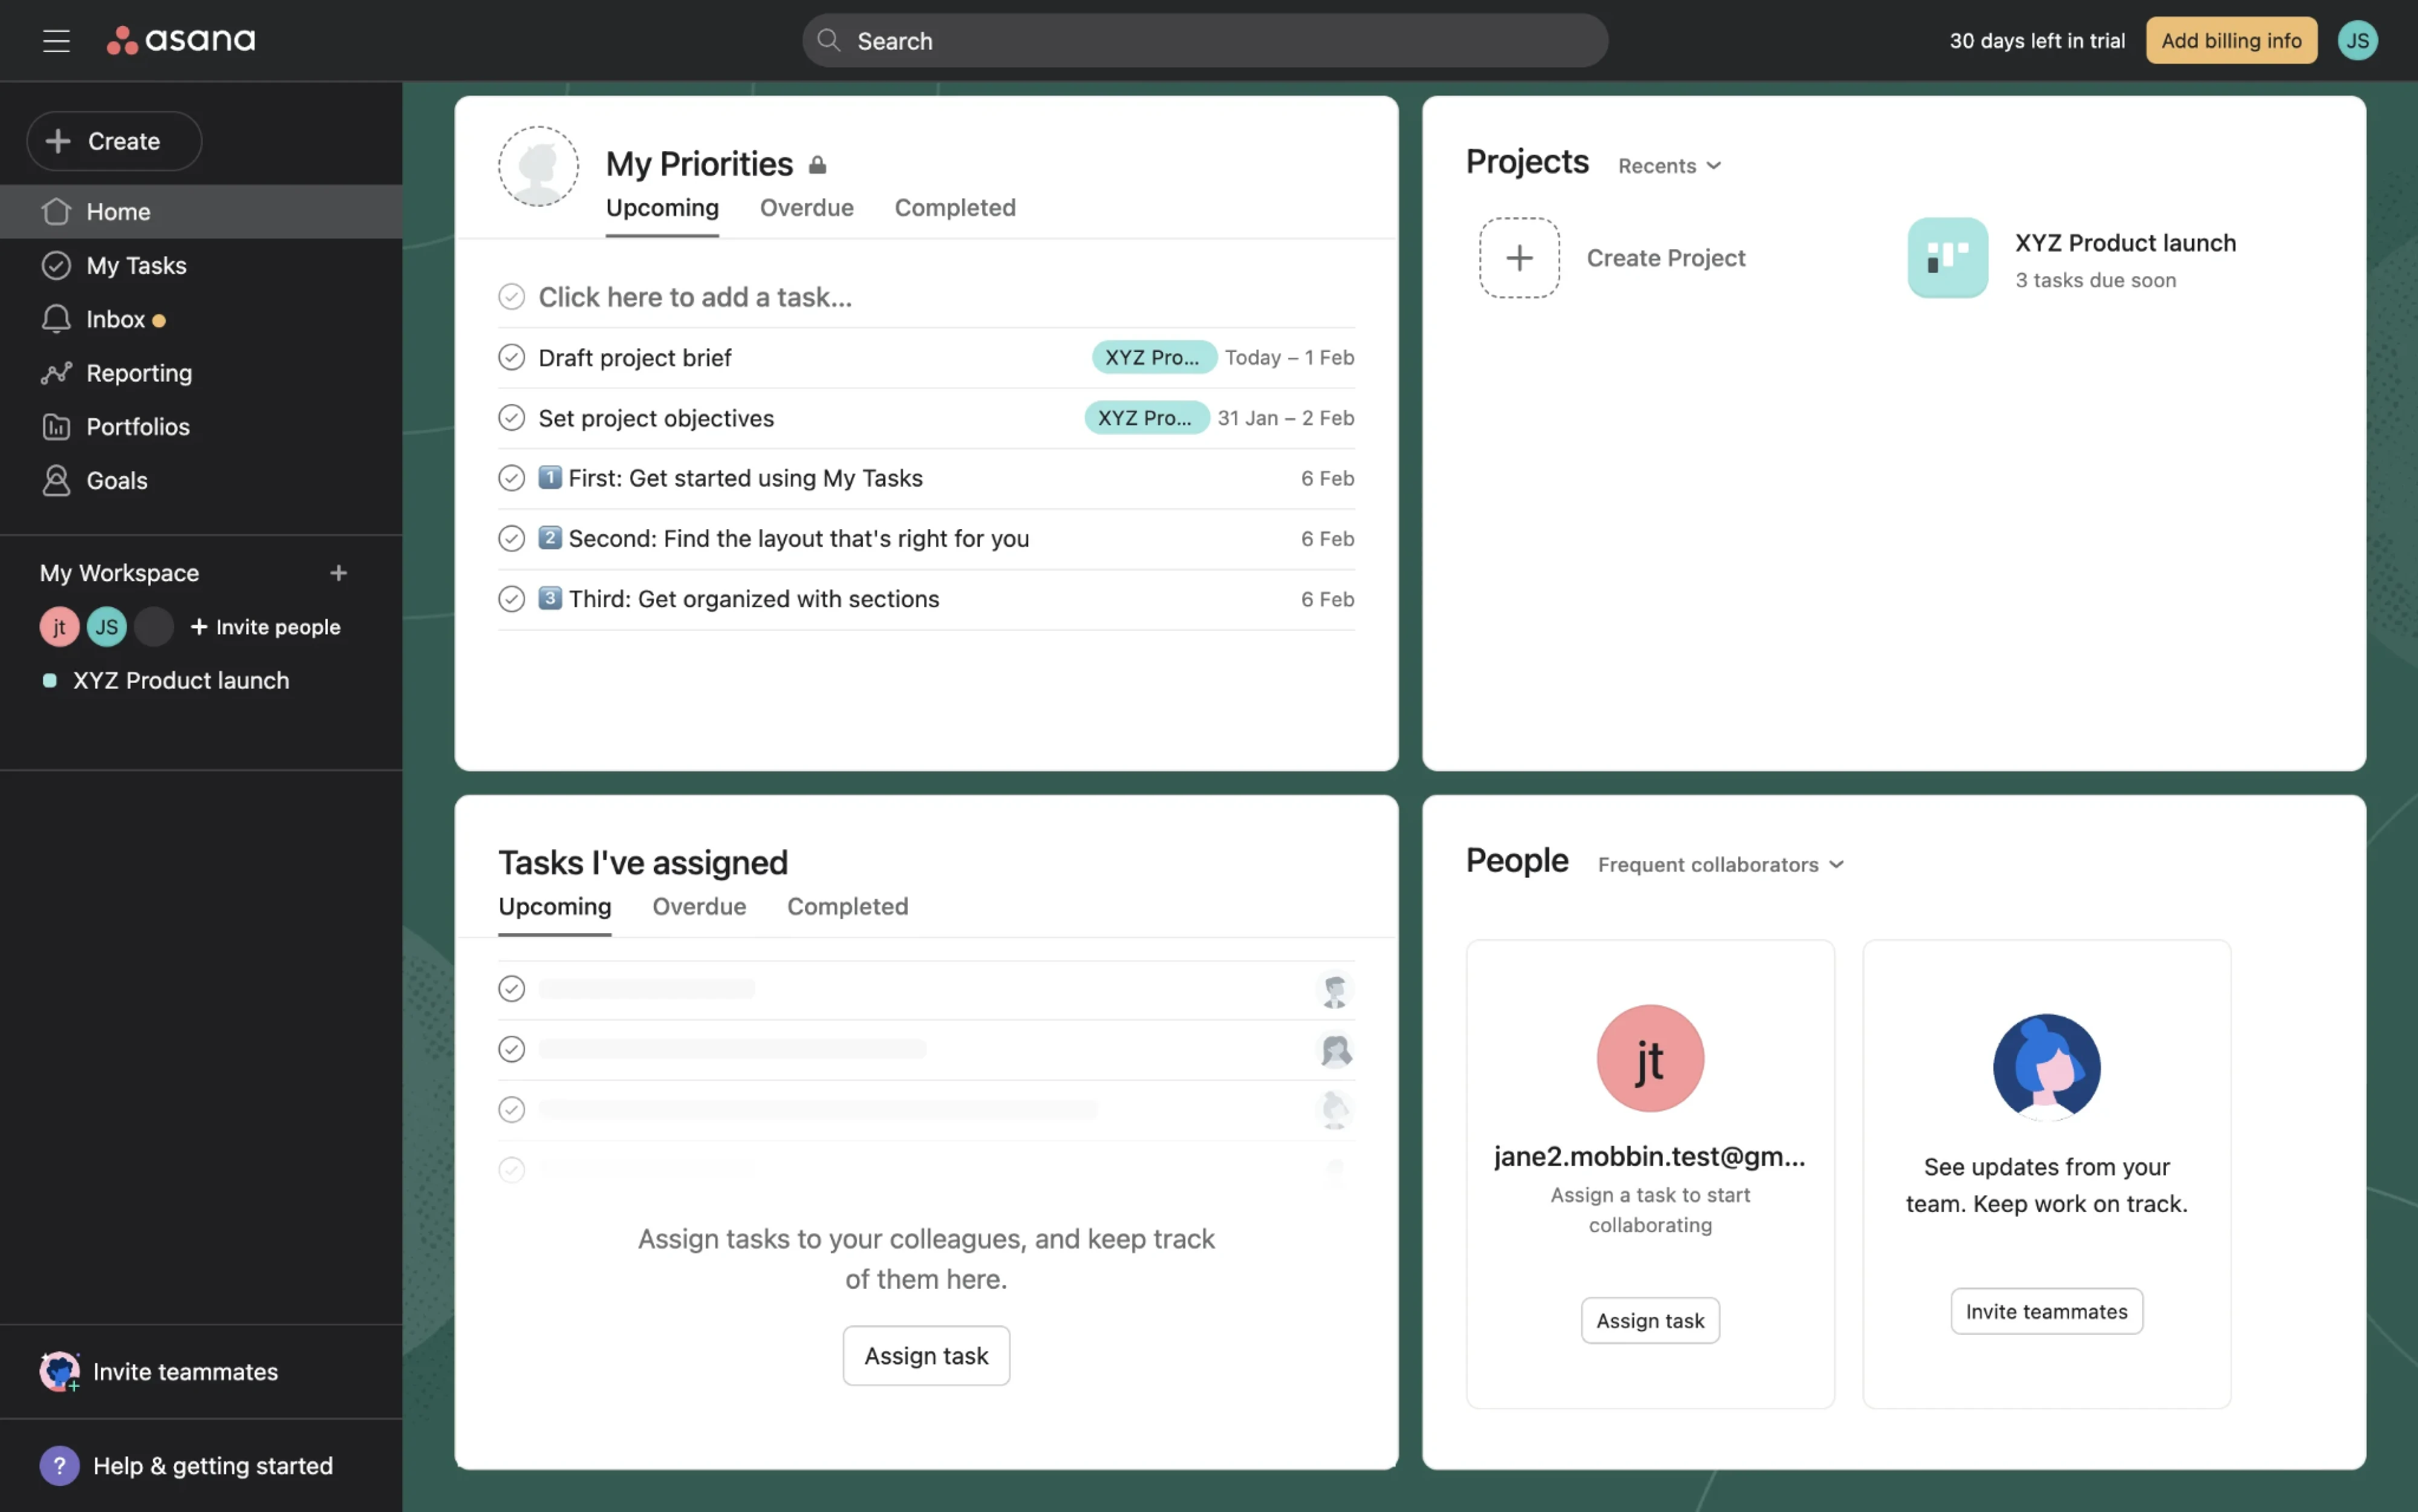
Task: Open My Tasks in the sidebar
Action: click(x=201, y=265)
